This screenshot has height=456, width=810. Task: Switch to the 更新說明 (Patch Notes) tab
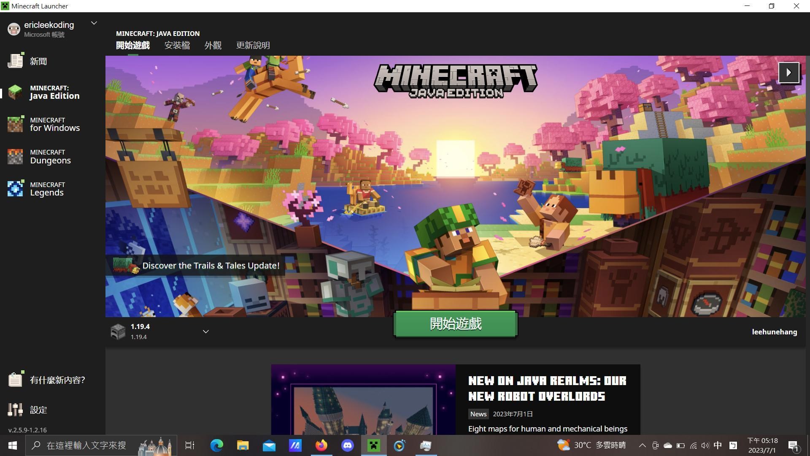(x=253, y=45)
